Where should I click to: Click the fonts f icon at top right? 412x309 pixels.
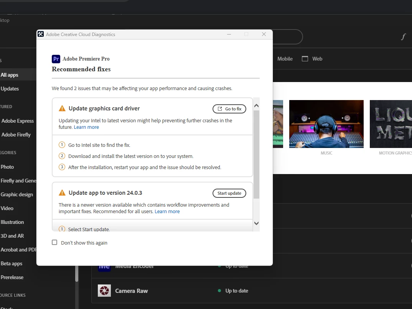[x=403, y=37]
